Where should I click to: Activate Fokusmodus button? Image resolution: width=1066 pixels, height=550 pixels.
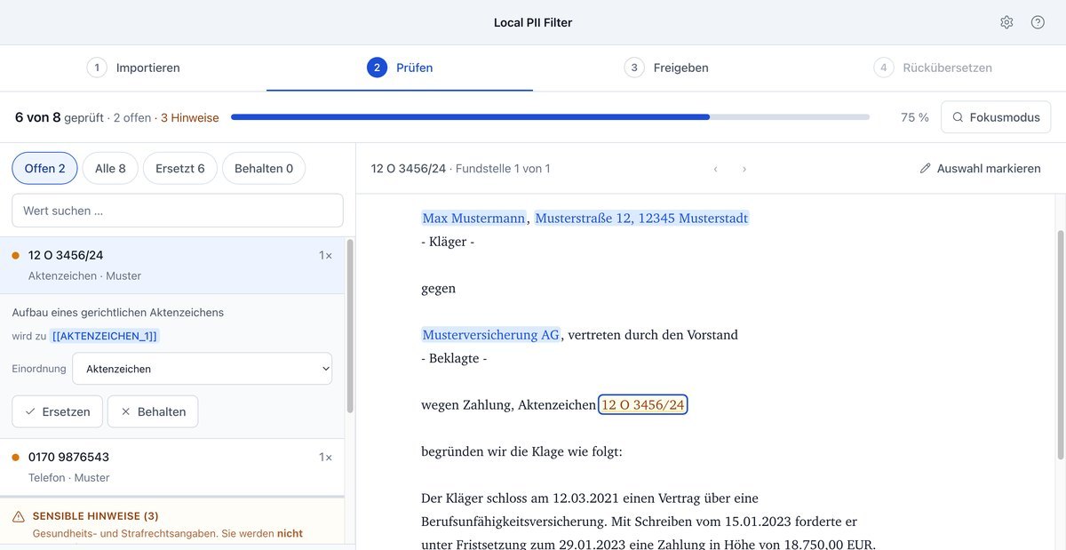click(996, 117)
